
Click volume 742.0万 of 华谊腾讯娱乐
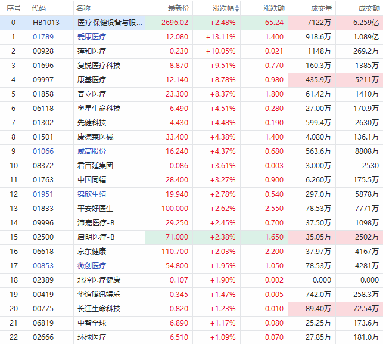pos(318,295)
